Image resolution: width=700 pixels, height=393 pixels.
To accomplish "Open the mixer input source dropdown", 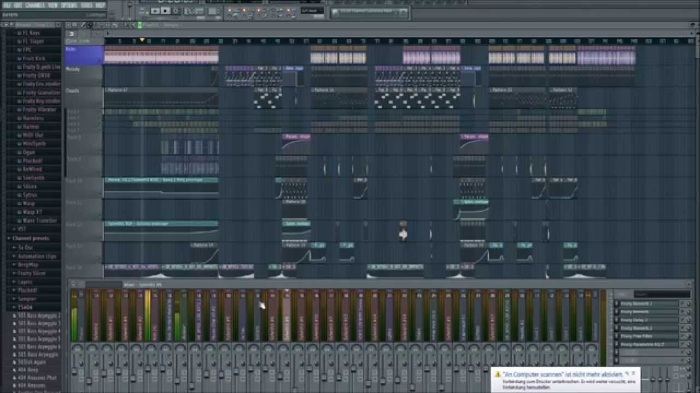I will (x=661, y=294).
